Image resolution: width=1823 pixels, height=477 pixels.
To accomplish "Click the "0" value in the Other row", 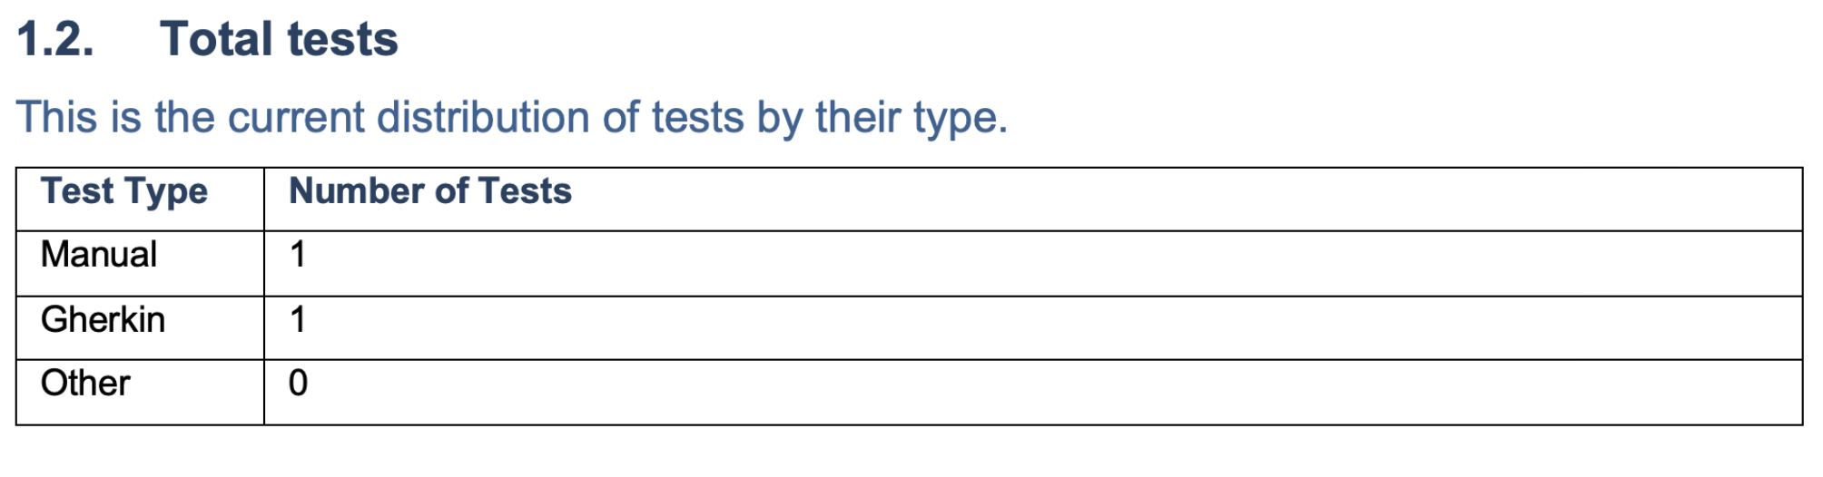I will 298,384.
